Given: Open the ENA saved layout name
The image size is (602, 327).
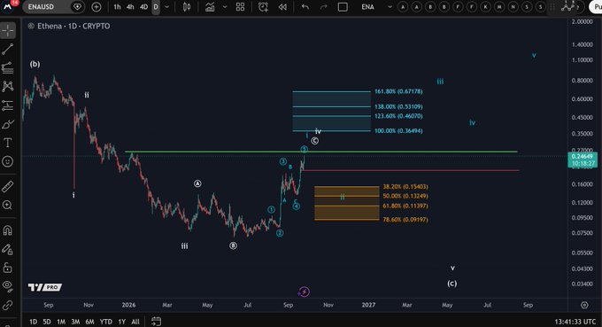Looking at the screenshot, I should (x=367, y=7).
